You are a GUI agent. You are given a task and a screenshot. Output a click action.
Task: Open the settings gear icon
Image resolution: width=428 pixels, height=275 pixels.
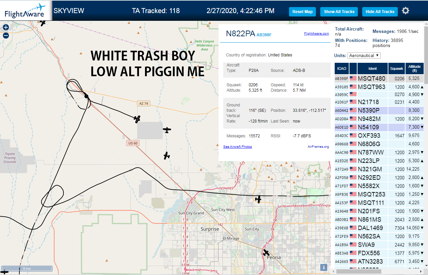pos(406,11)
